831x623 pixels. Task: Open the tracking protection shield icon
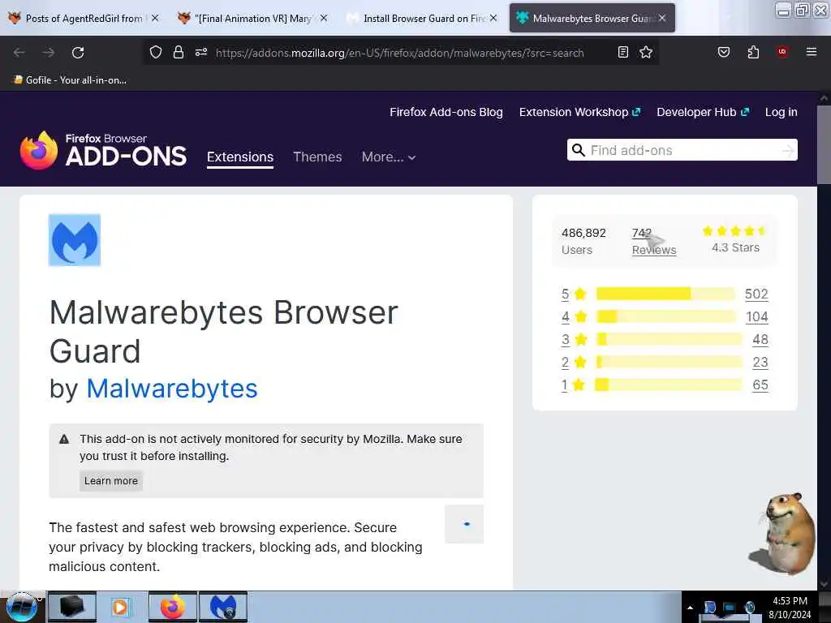pyautogui.click(x=155, y=53)
